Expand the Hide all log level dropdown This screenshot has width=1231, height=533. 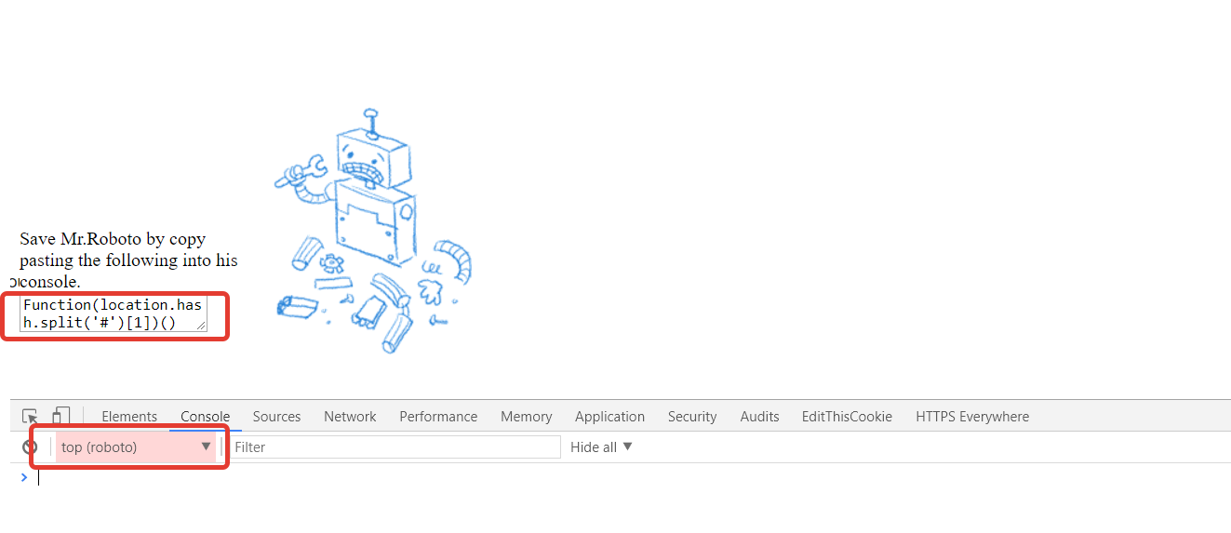click(x=601, y=447)
